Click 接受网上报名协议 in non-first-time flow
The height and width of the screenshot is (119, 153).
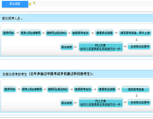point(58,89)
